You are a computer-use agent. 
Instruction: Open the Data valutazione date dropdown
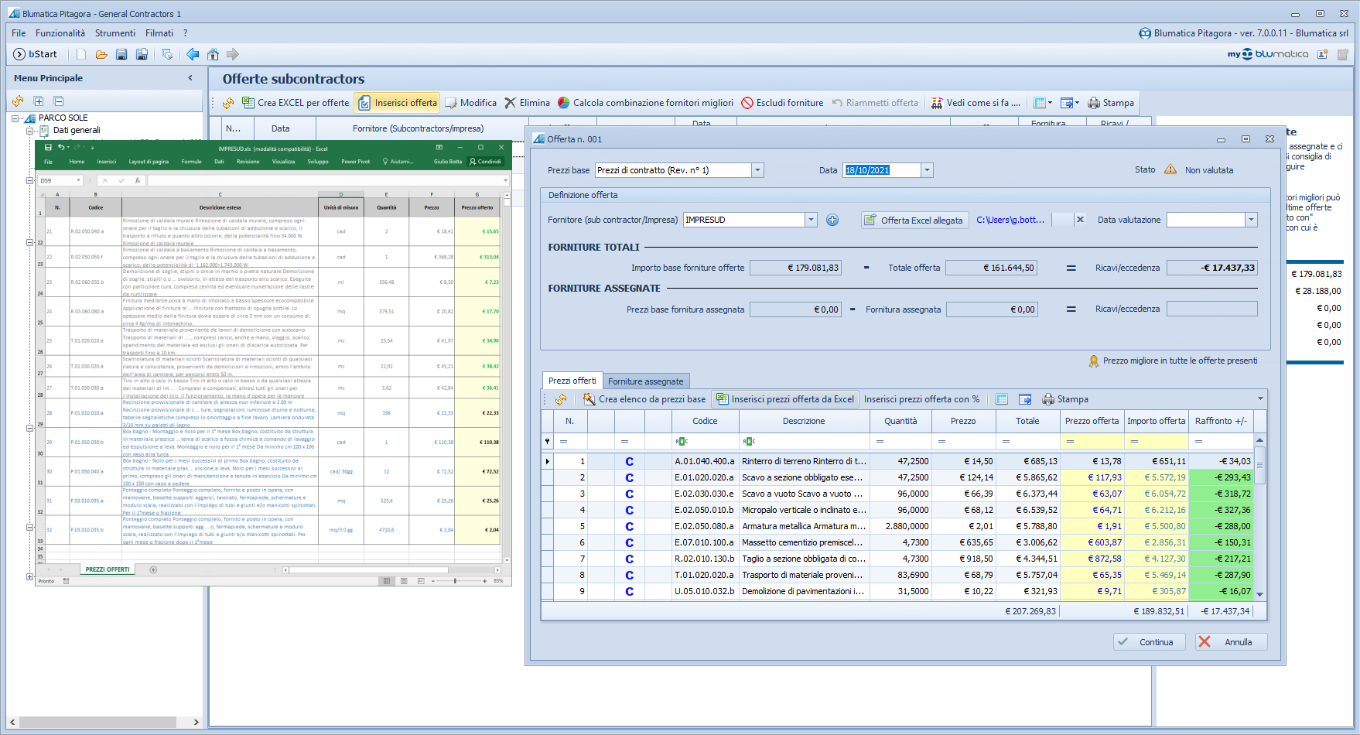(x=1251, y=220)
